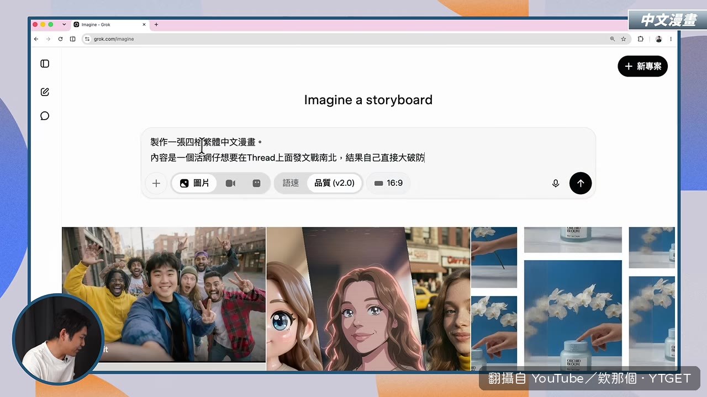Bookmark this page with the star icon

coord(624,39)
